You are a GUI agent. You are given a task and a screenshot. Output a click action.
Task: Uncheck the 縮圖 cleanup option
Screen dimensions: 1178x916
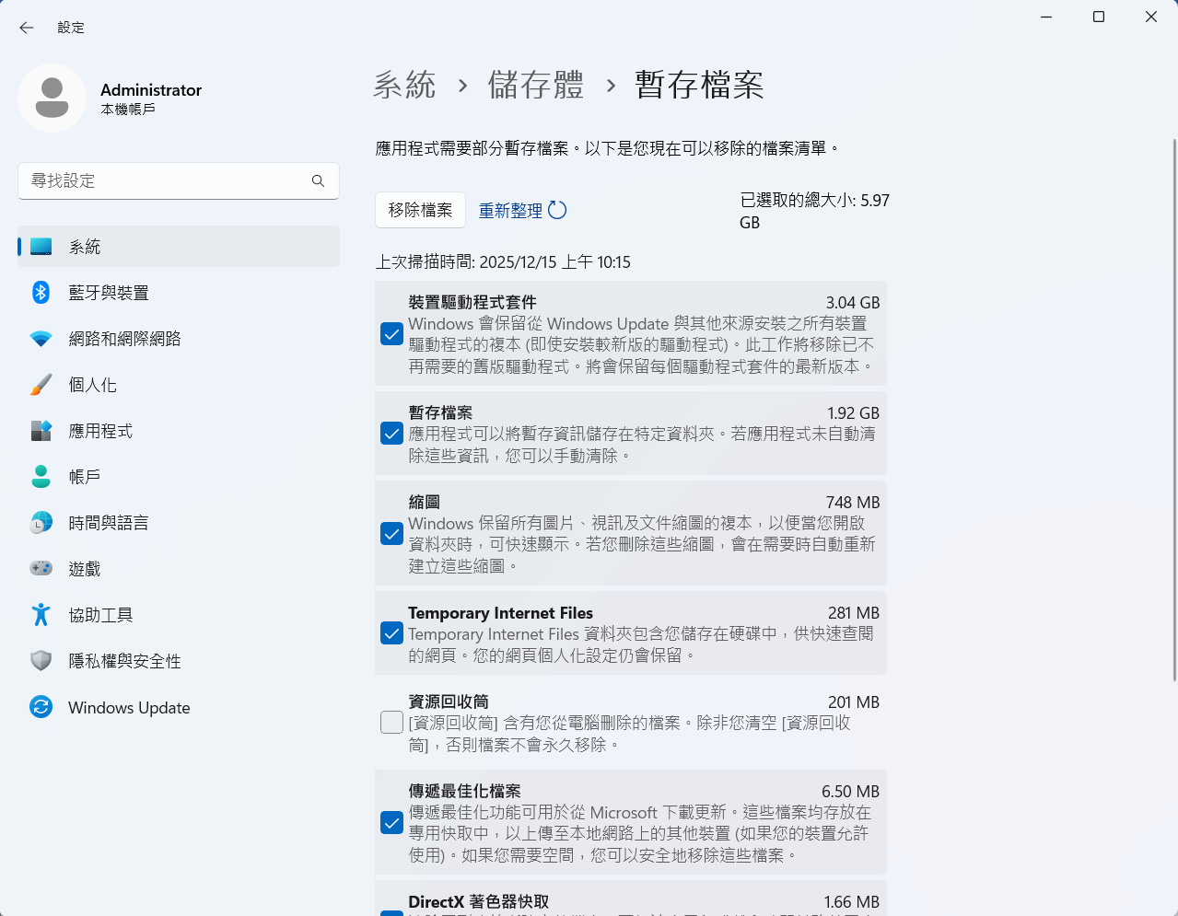pos(391,533)
